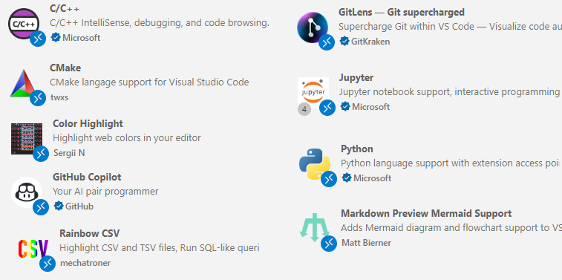Click verified checkmark beside GitKraken
This screenshot has height=280, width=562.
(344, 42)
